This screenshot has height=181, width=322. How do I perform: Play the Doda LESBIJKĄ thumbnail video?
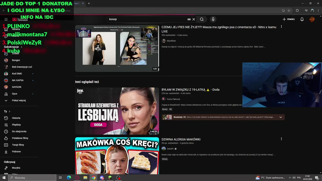tap(117, 111)
